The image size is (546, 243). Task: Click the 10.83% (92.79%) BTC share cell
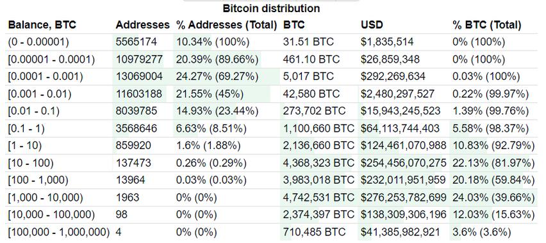pos(493,146)
